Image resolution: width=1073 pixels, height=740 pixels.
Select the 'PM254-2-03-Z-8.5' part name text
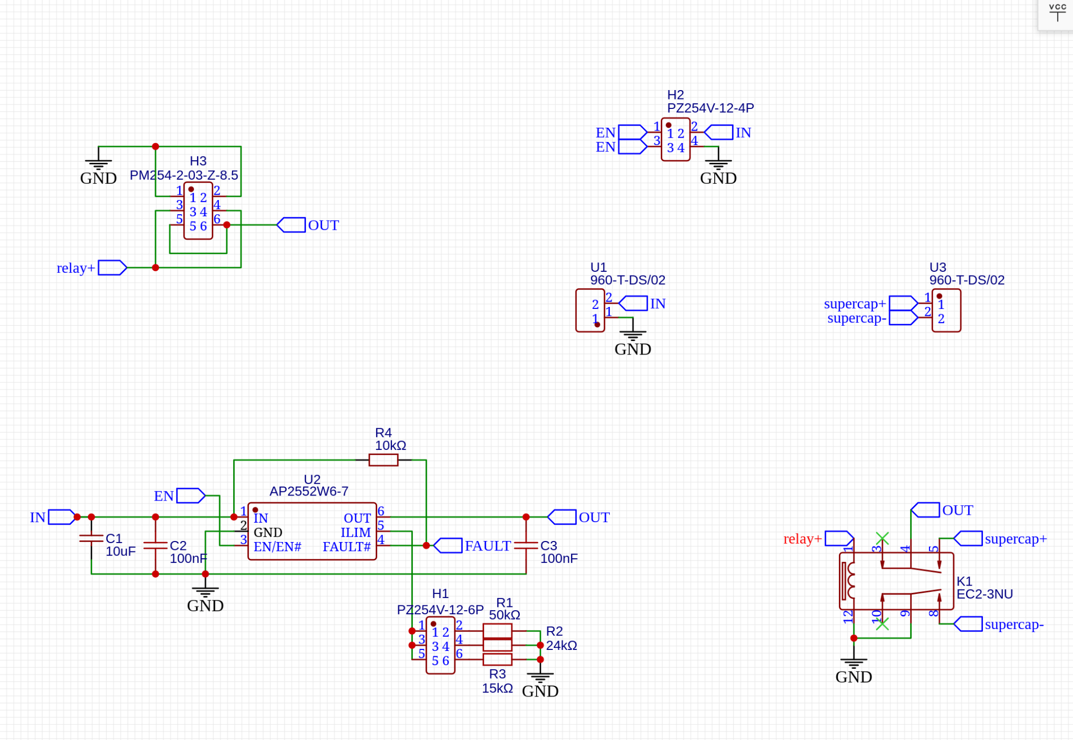coord(184,175)
